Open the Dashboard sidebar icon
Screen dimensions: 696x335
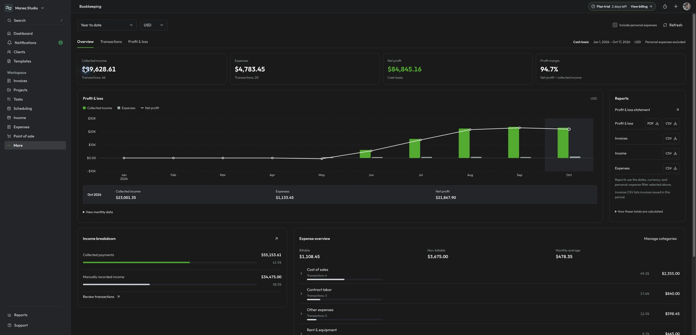tap(9, 33)
